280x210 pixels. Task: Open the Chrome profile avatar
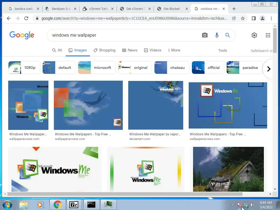click(x=262, y=18)
